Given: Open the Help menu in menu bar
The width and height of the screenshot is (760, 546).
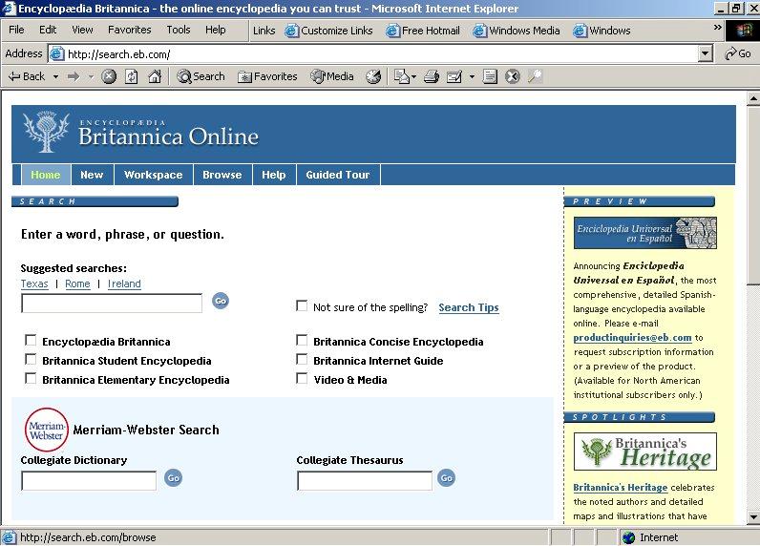Looking at the screenshot, I should click(215, 30).
